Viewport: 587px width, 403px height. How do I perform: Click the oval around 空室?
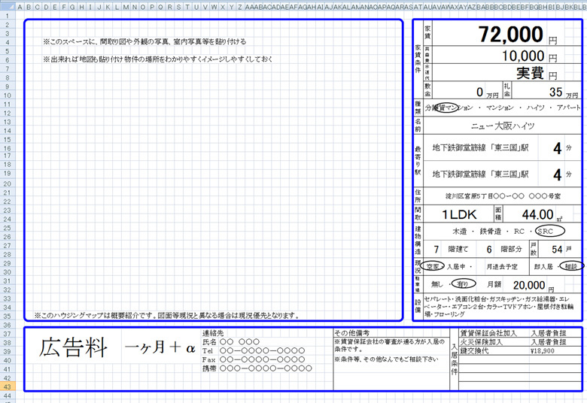(x=432, y=266)
